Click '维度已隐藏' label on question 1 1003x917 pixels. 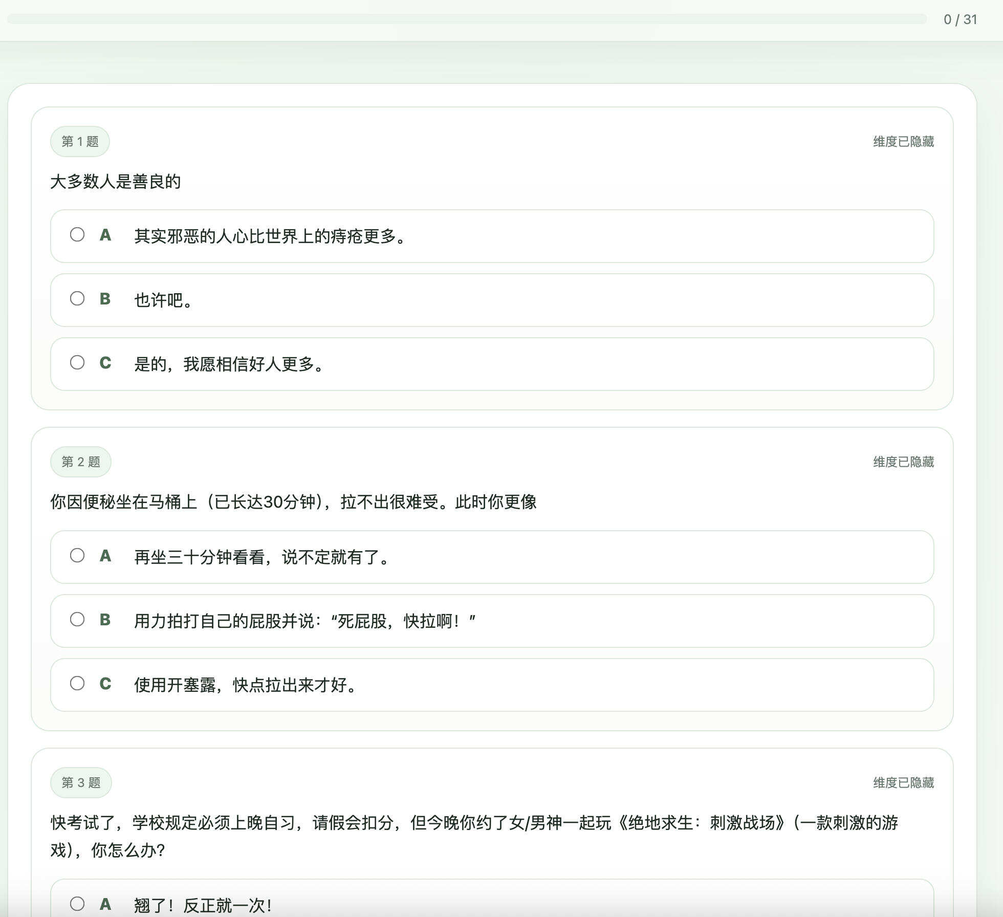(903, 141)
